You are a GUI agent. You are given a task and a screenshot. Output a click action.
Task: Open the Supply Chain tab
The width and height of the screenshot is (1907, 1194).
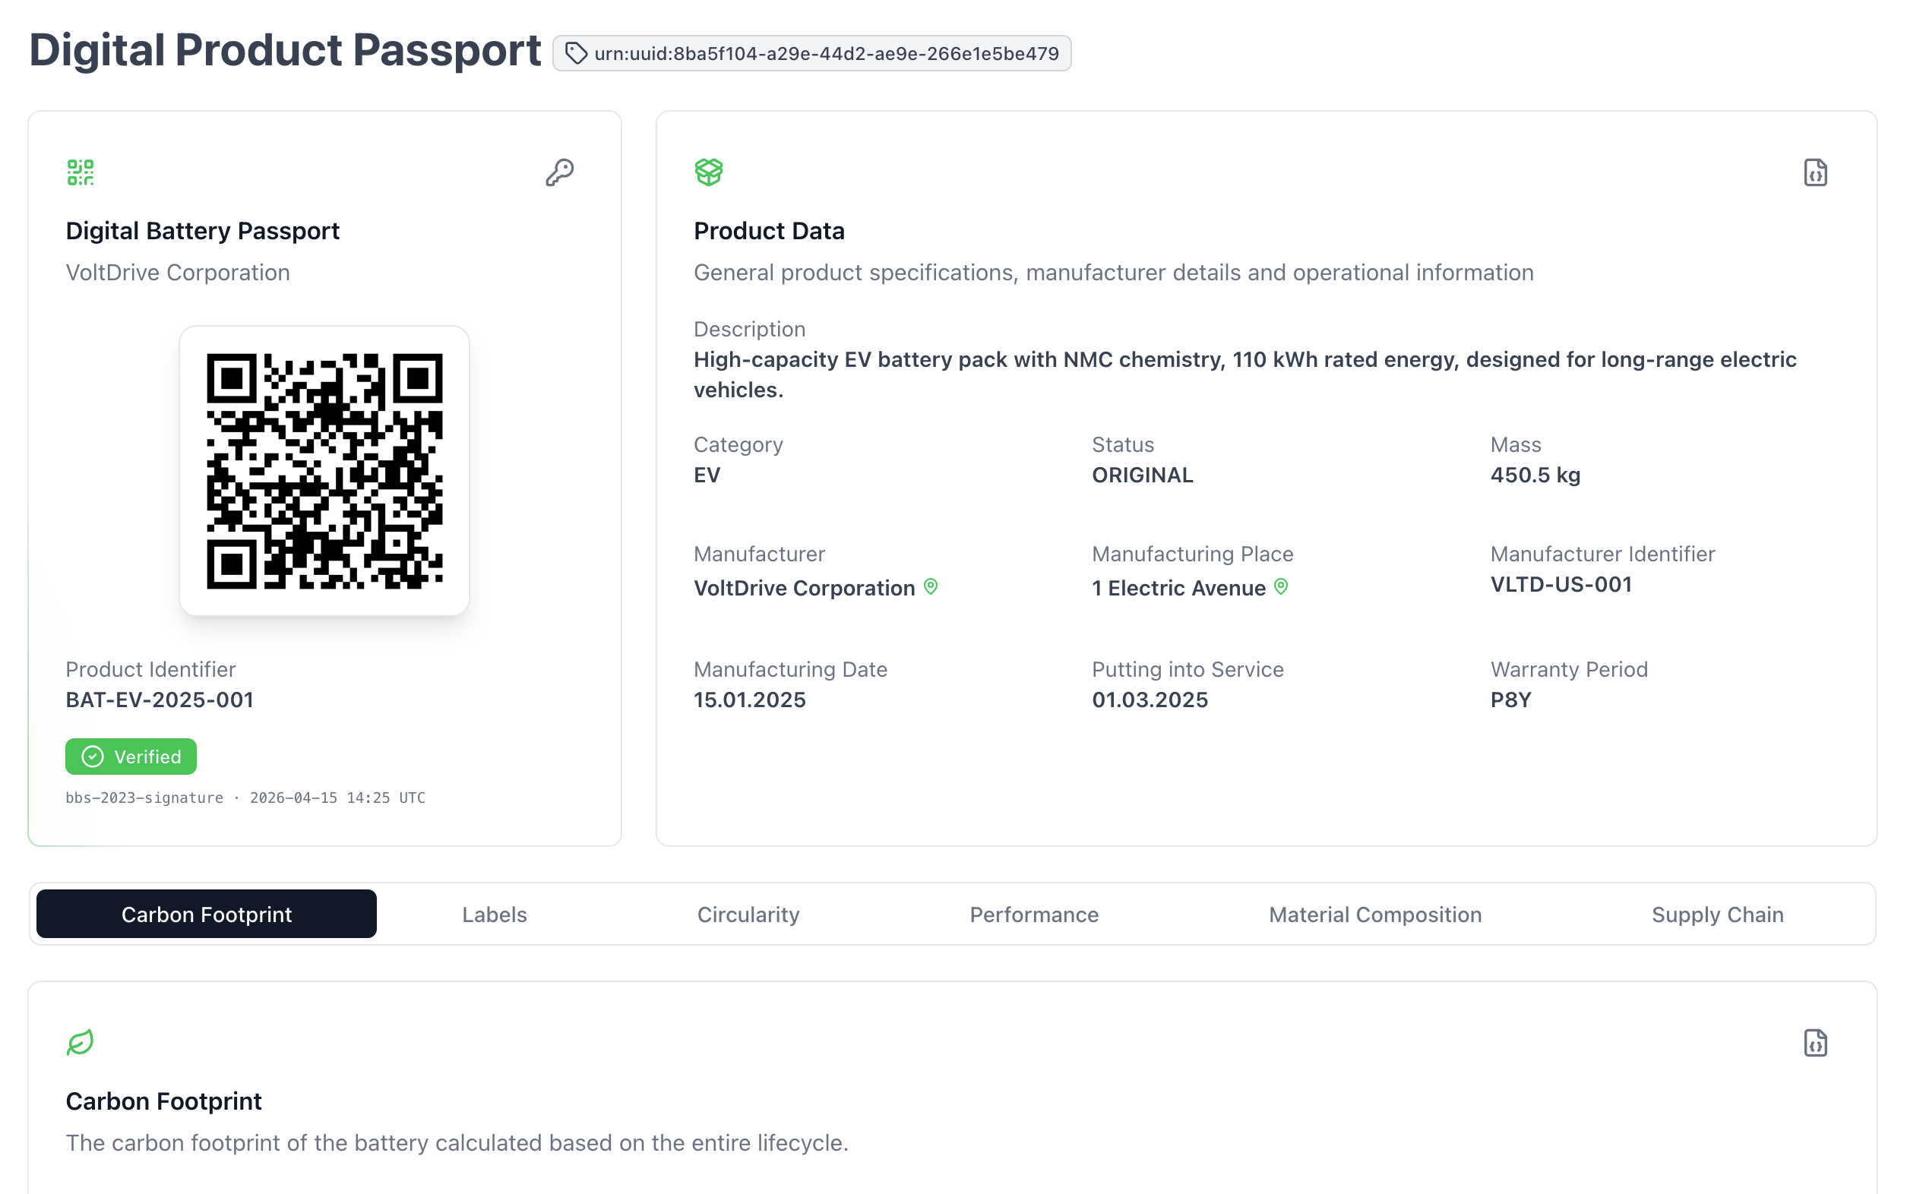point(1716,914)
